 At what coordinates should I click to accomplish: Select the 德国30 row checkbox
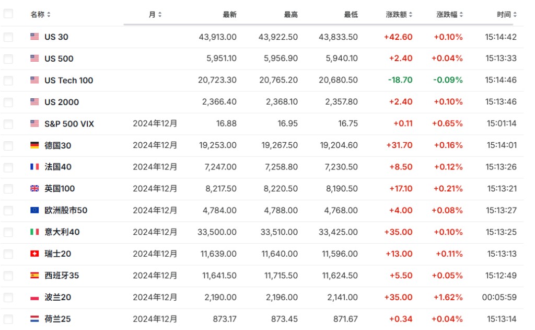tap(8, 145)
